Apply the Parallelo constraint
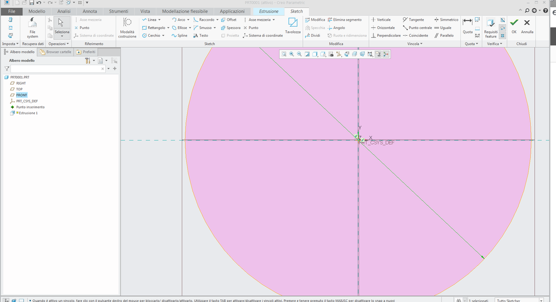The width and height of the screenshot is (556, 302). 444,36
